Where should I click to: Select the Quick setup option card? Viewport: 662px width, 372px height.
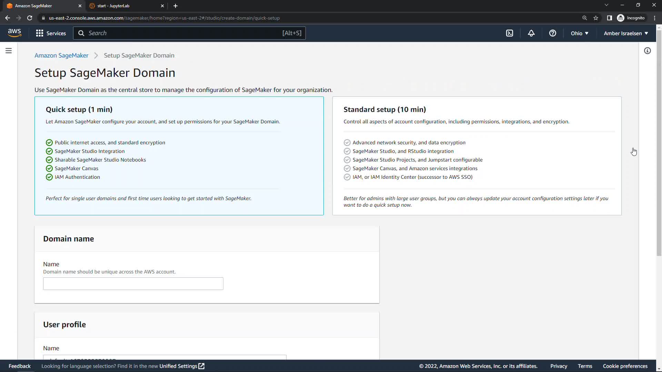[x=179, y=156]
